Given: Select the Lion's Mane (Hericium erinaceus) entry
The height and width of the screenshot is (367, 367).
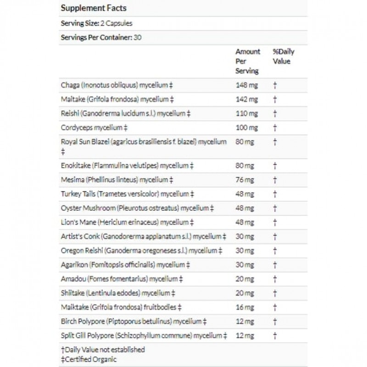Looking at the screenshot, I should 124,222.
